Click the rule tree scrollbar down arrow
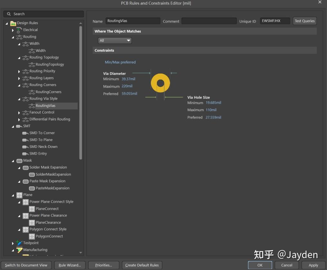This screenshot has height=270, width=327. click(81, 253)
